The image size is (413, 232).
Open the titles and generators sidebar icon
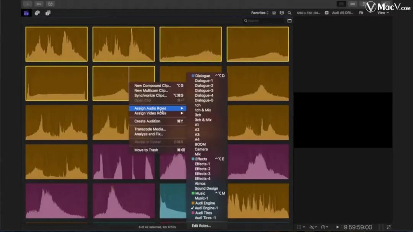tap(48, 13)
